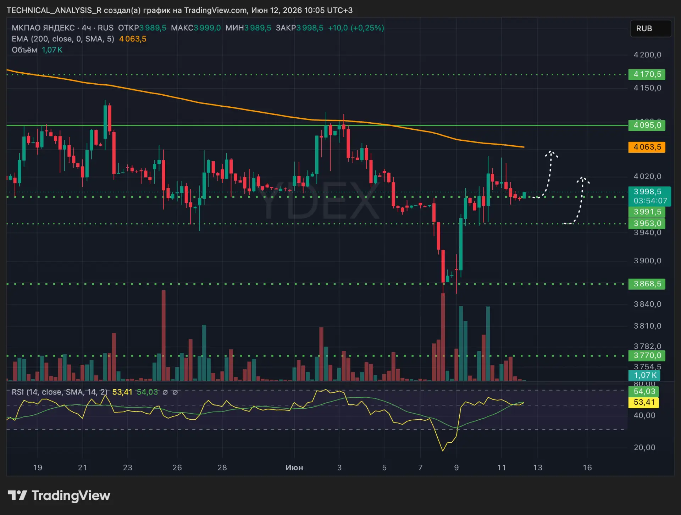Click the 40,00 RSI scale tick
The image size is (681, 515).
pos(644,415)
